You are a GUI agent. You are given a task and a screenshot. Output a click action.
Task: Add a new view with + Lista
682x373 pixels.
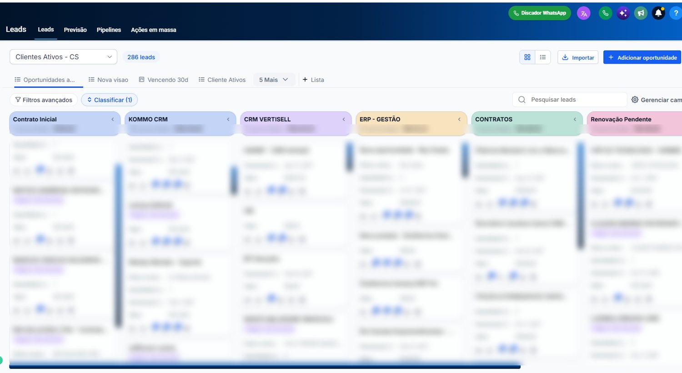pyautogui.click(x=313, y=80)
